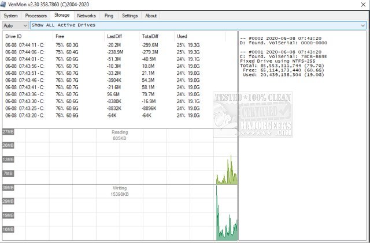The height and width of the screenshot is (243, 370).
Task: Click the TotalDiff column header
Action: [157, 36]
